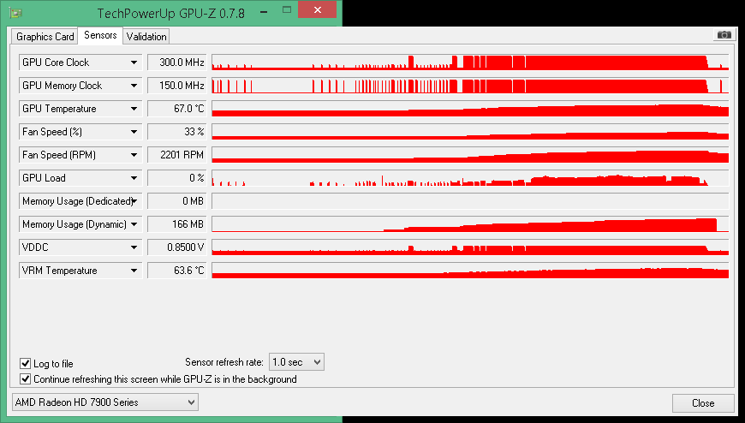
Task: Select the AMD Radeon HD 7900 Series device dropdown
Action: pos(105,402)
